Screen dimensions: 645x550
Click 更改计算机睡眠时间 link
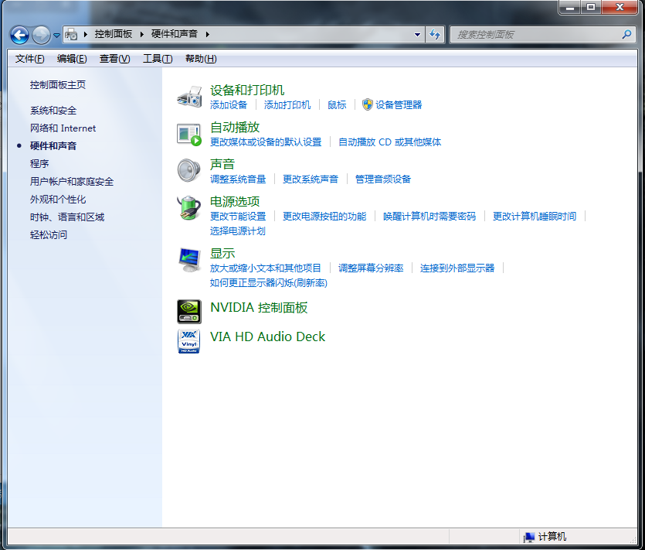pyautogui.click(x=535, y=217)
